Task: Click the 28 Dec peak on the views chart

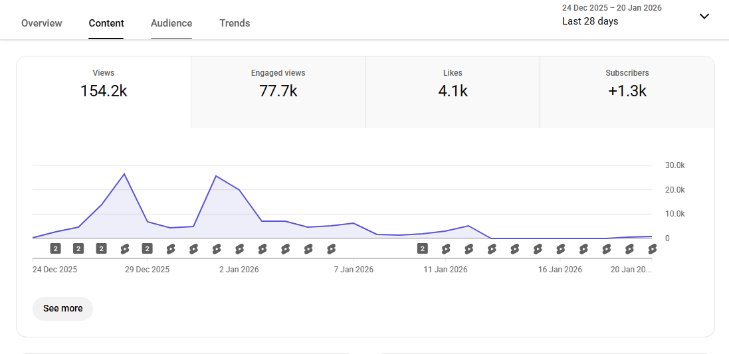Action: pyautogui.click(x=124, y=174)
